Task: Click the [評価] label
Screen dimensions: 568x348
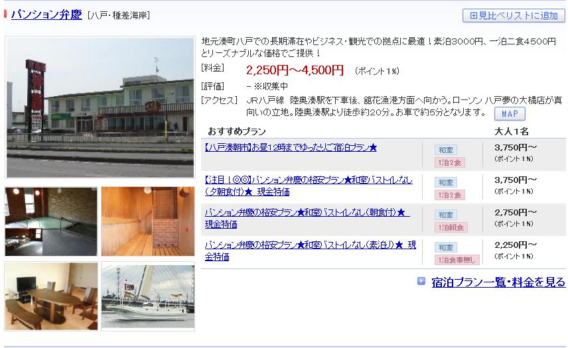Action: pos(213,86)
